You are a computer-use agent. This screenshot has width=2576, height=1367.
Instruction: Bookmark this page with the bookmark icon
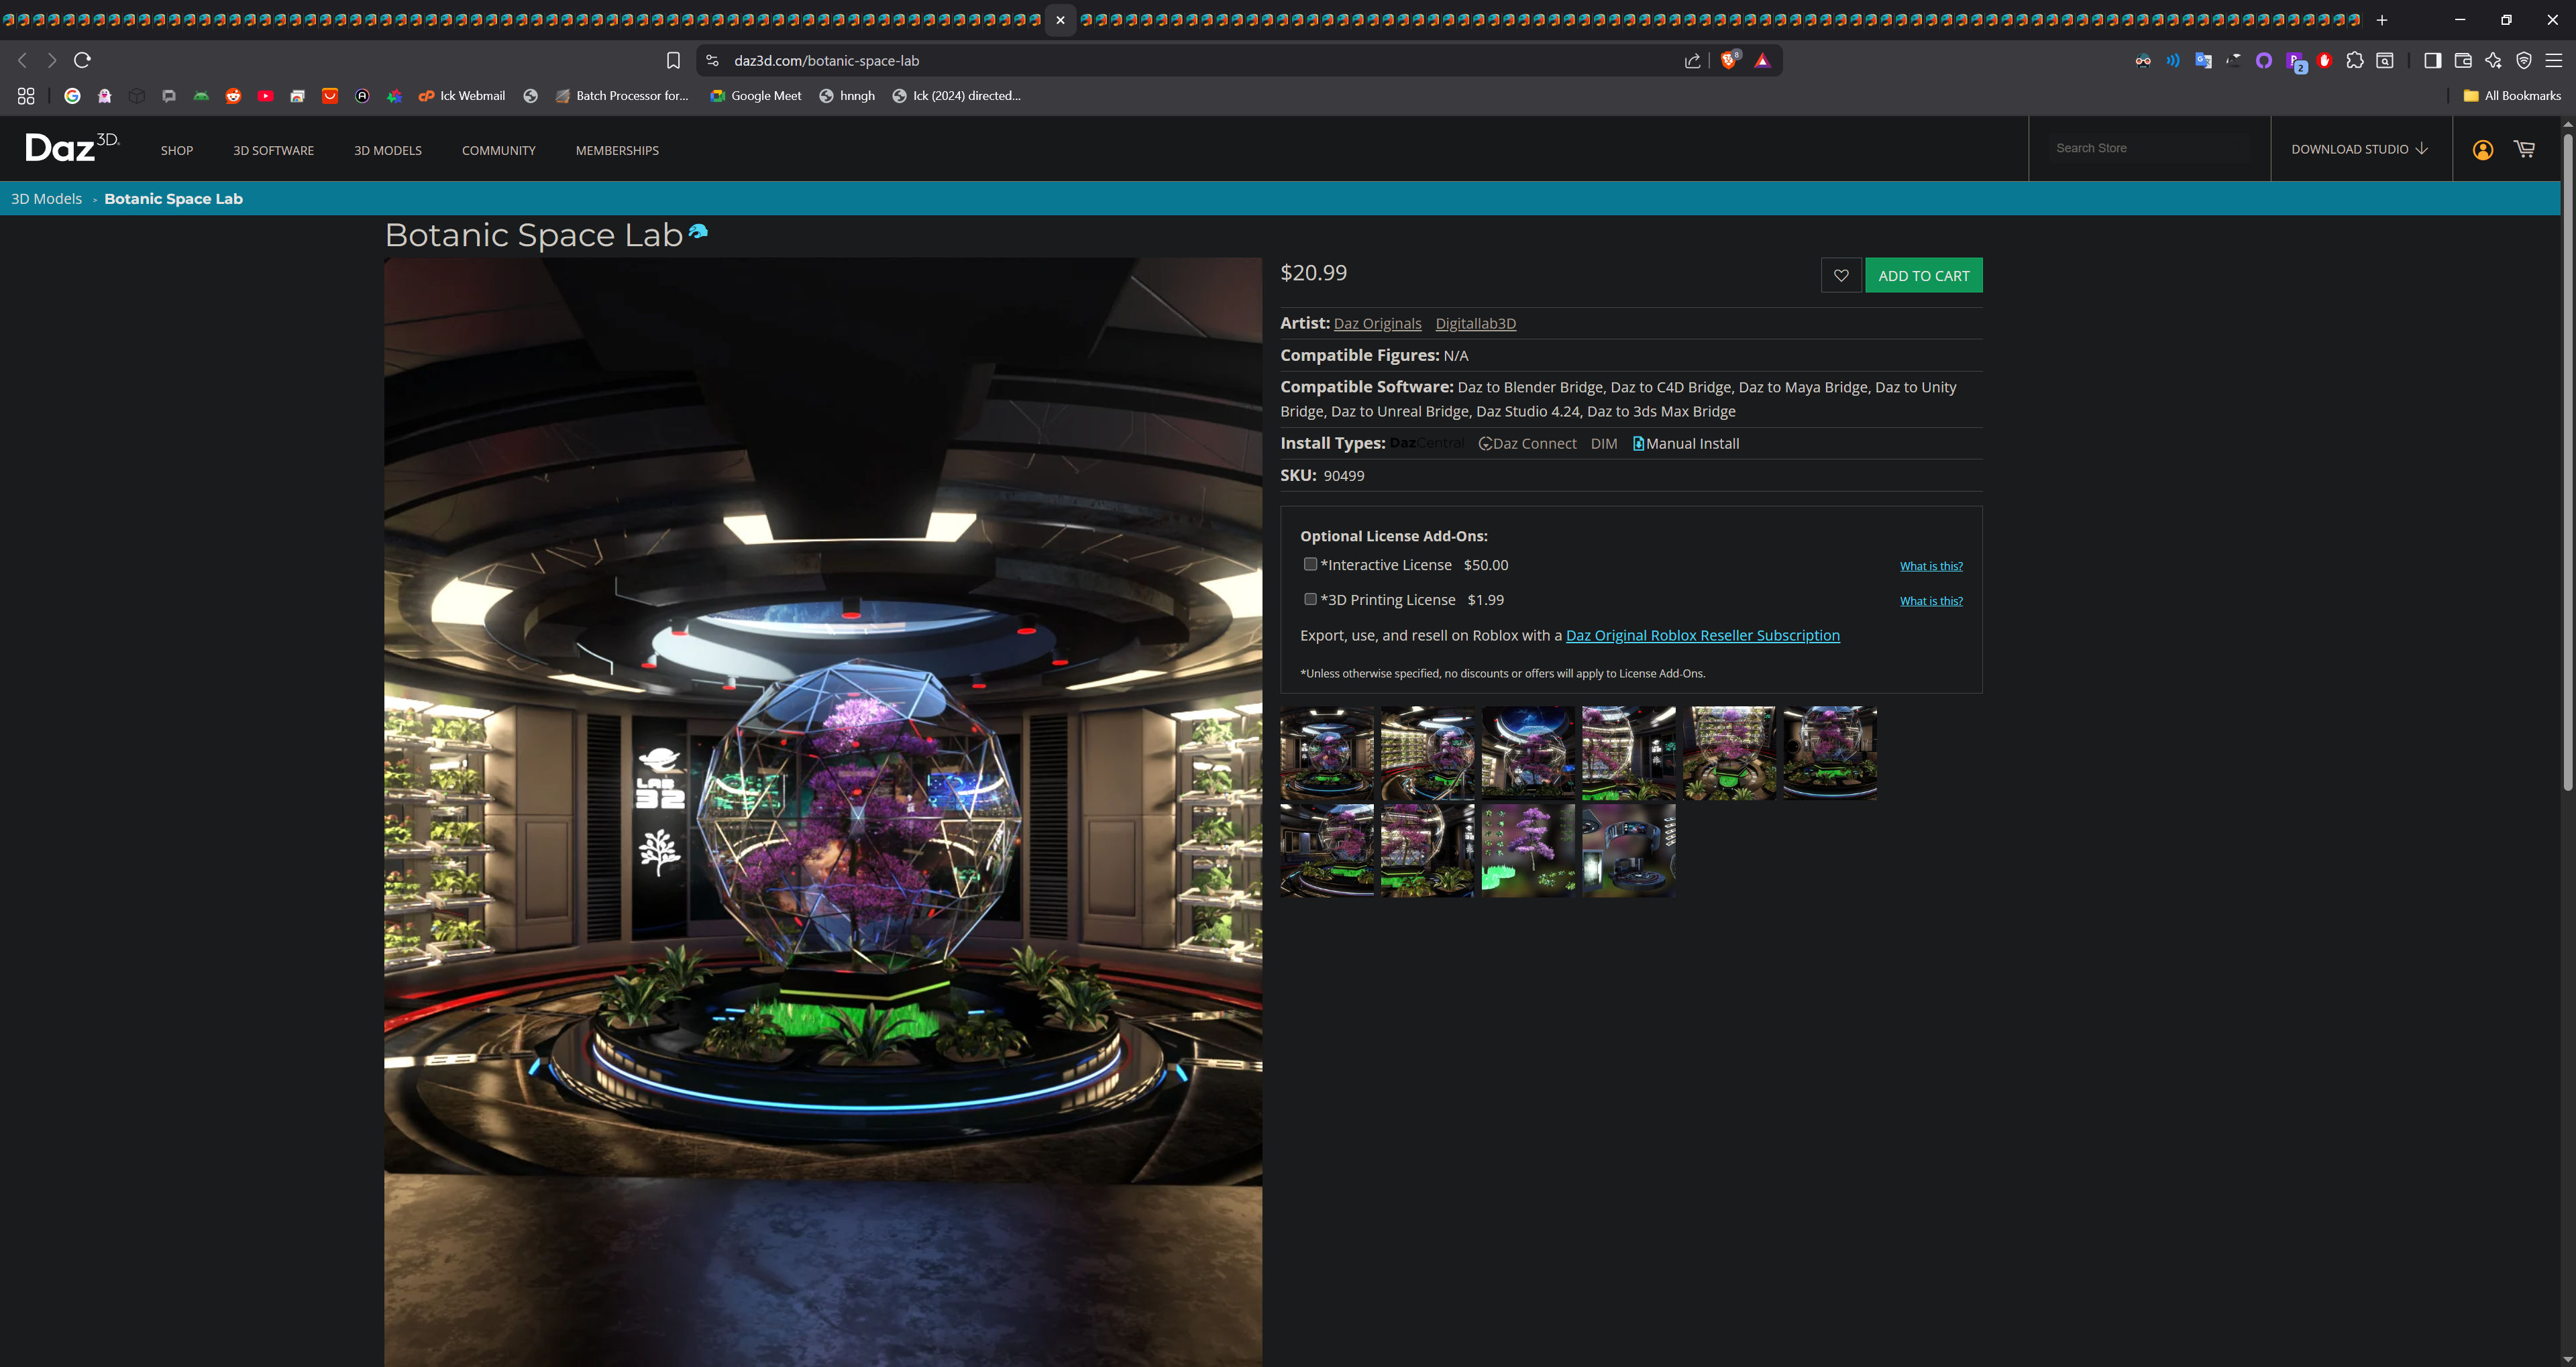pos(673,61)
